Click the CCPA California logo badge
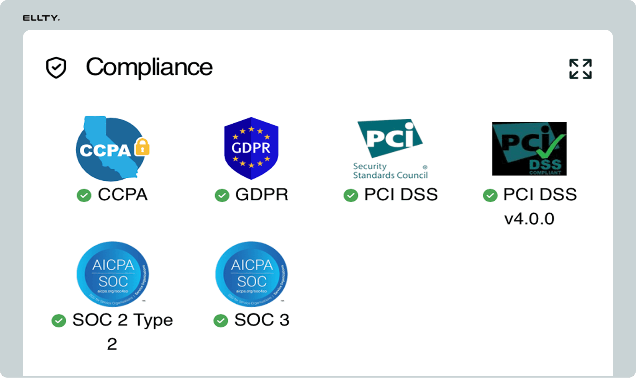The image size is (636, 378). pyautogui.click(x=112, y=149)
